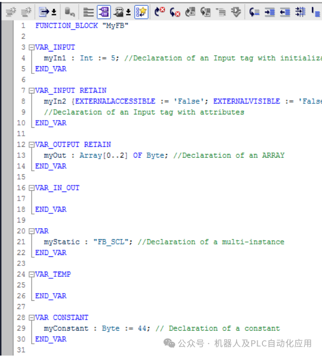
Task: Click the grayed staggered lines icon
Action: coord(221,12)
